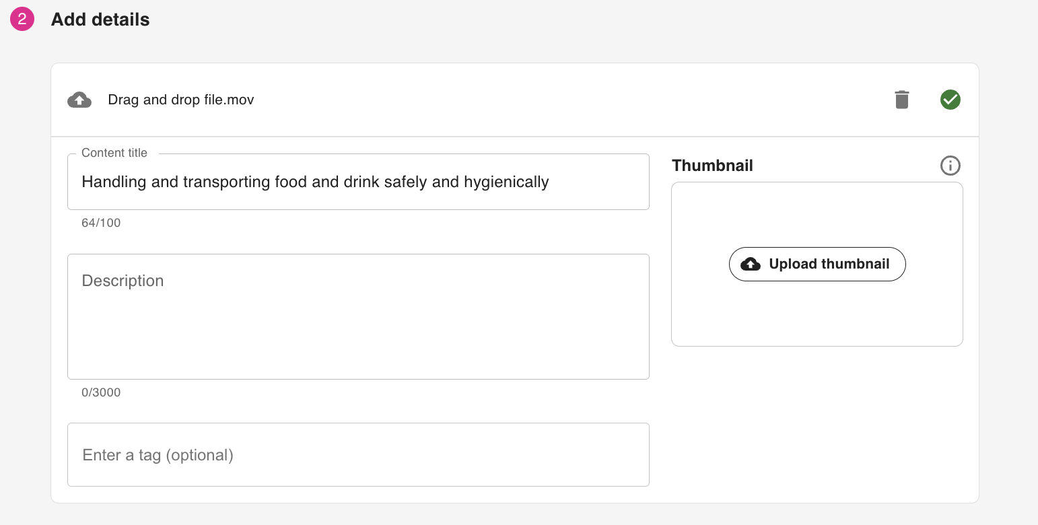Click the Description placeholder text
This screenshot has width=1038, height=525.
tap(123, 281)
